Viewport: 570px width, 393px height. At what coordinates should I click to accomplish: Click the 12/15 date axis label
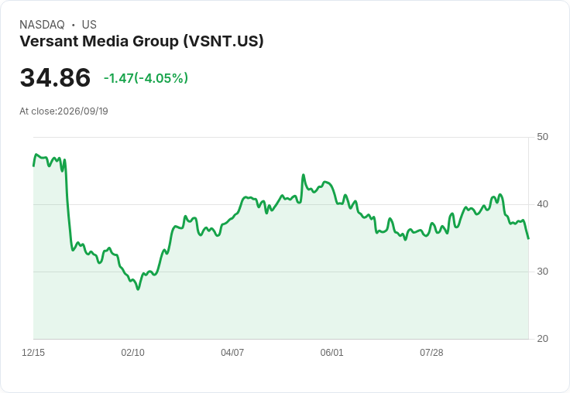tap(33, 352)
